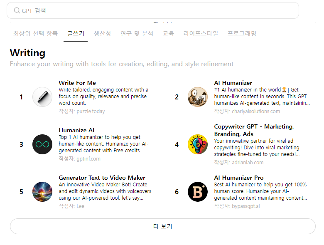Open the Write For Me pen icon
The width and height of the screenshot is (324, 245).
click(x=42, y=97)
